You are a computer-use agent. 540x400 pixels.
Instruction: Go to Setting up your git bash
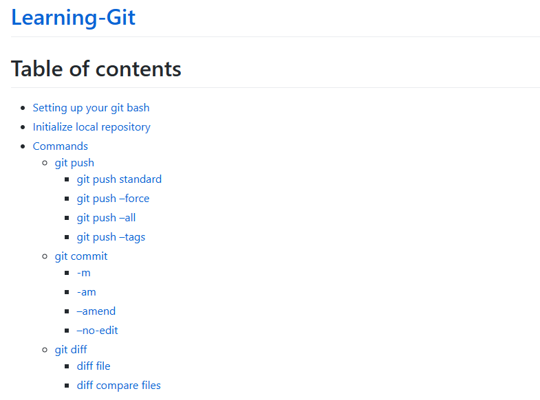point(91,108)
